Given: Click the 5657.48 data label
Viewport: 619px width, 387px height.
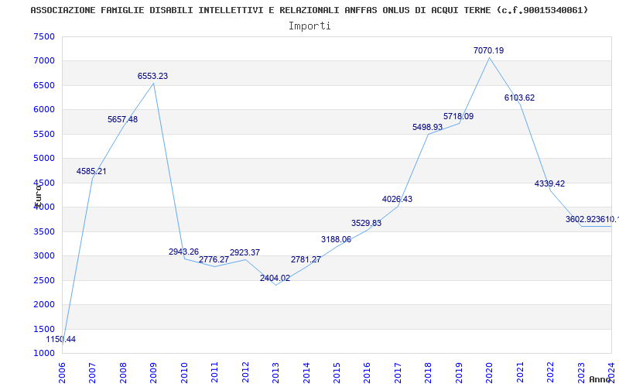Looking at the screenshot, I should (123, 119).
